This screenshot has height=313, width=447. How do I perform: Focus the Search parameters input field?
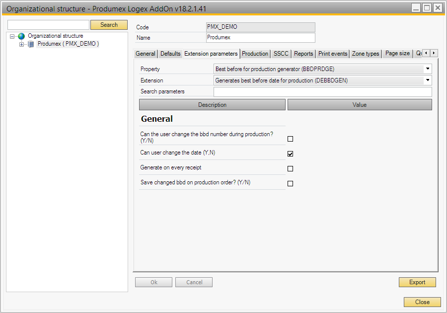[x=322, y=92]
